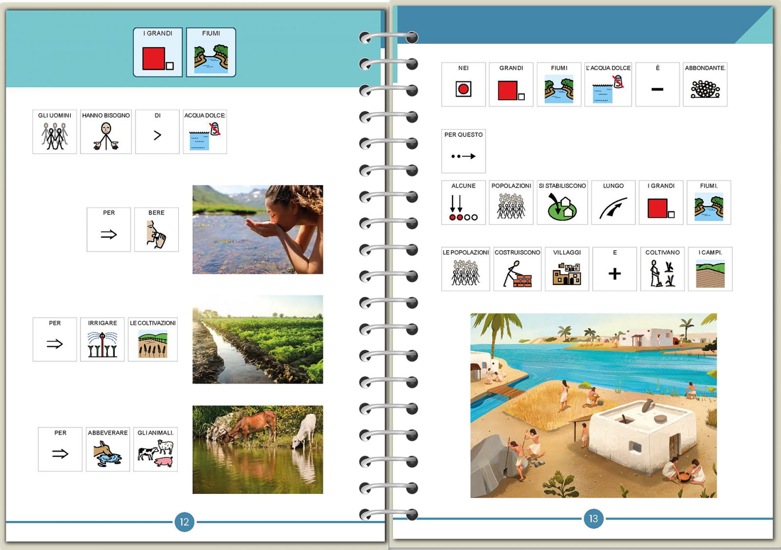Click the HANNO BISOGNO person symbol
The width and height of the screenshot is (781, 550).
pos(106,132)
